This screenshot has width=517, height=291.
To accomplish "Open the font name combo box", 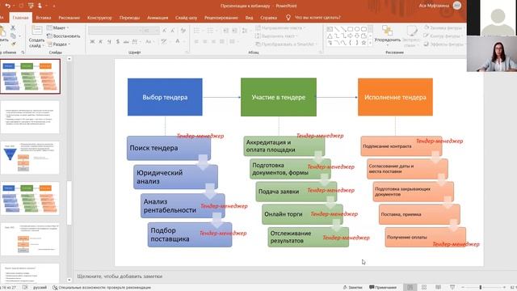I will pos(115,31).
